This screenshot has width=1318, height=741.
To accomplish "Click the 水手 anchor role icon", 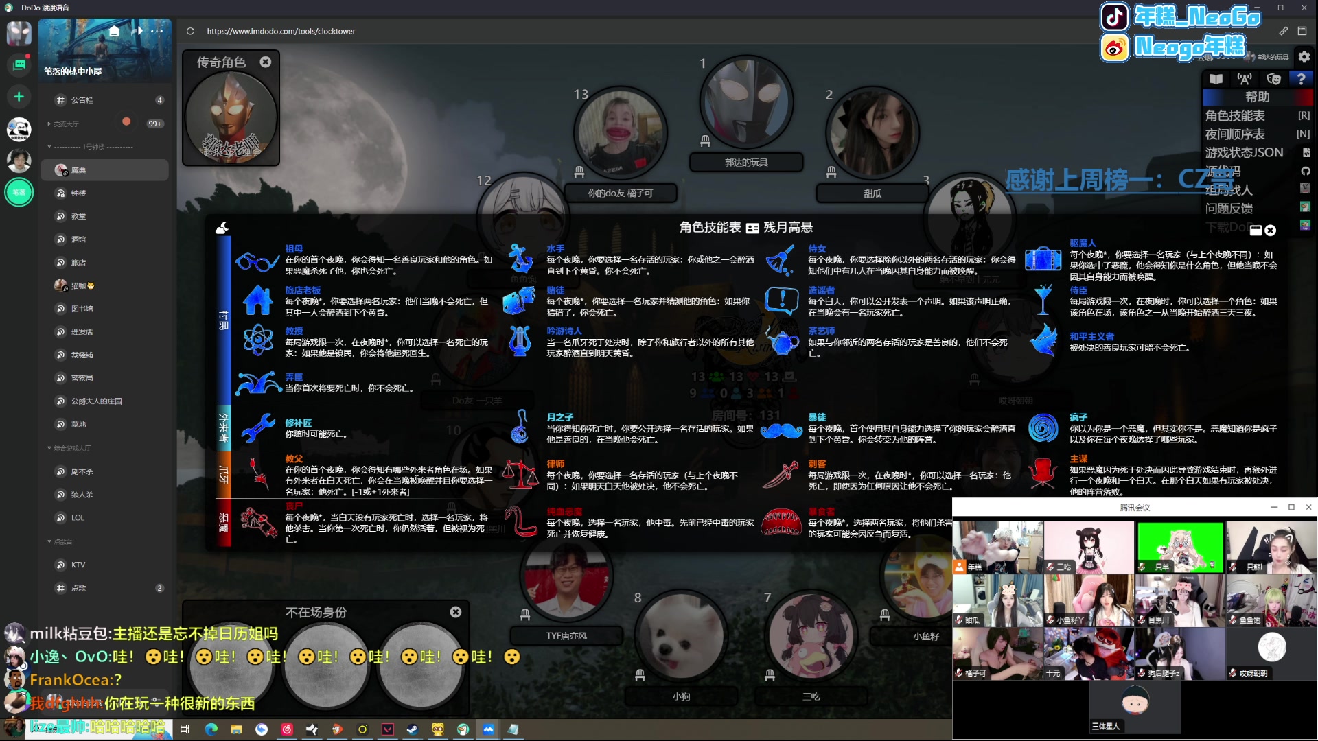I will (520, 259).
